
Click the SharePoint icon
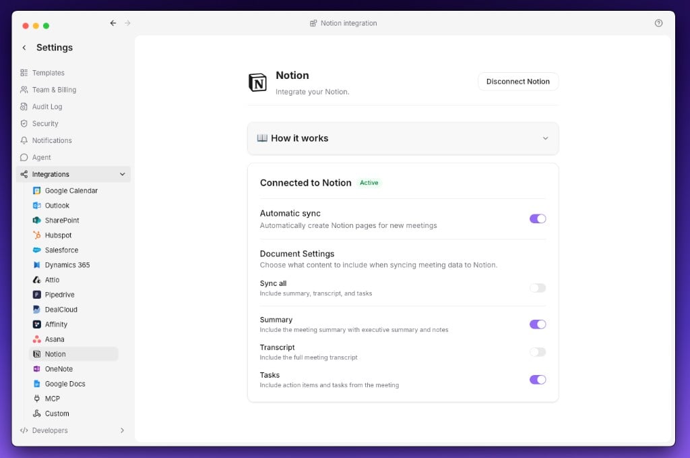click(37, 220)
